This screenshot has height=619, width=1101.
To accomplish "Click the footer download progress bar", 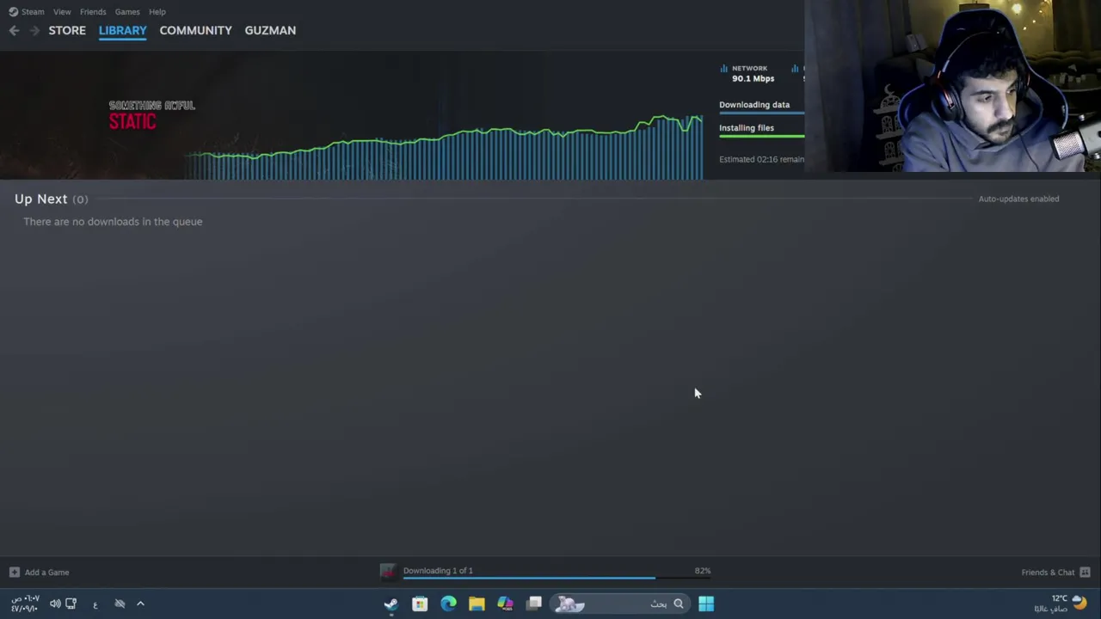I will pos(557,579).
